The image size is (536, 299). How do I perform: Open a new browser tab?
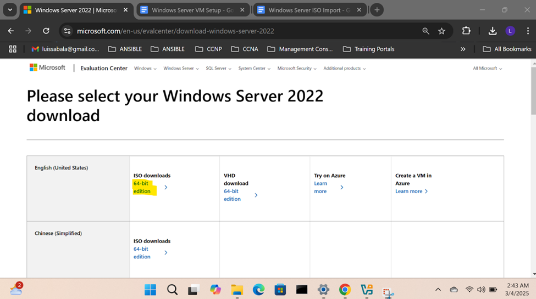[377, 10]
